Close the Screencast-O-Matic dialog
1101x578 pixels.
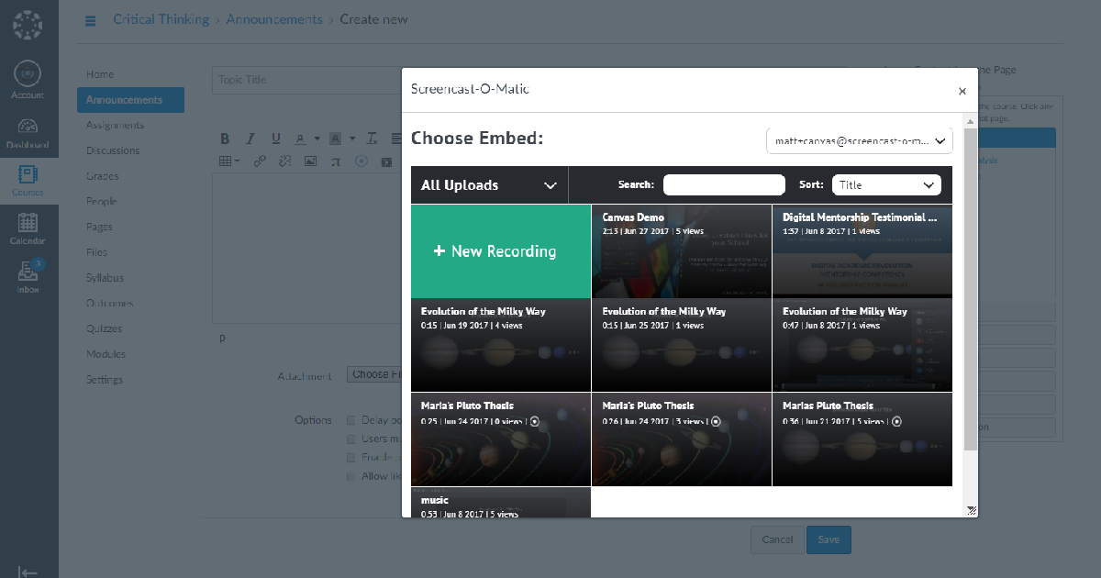(962, 91)
